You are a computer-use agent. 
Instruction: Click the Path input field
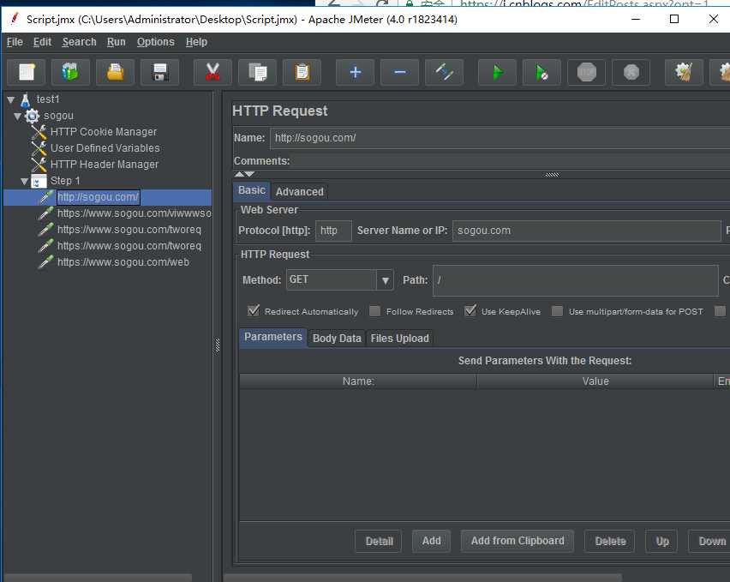pos(576,280)
